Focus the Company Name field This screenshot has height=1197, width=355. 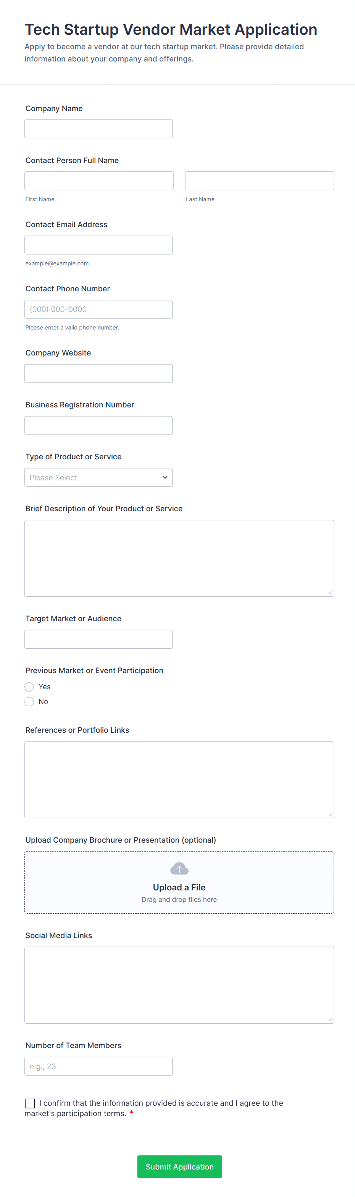(x=98, y=129)
